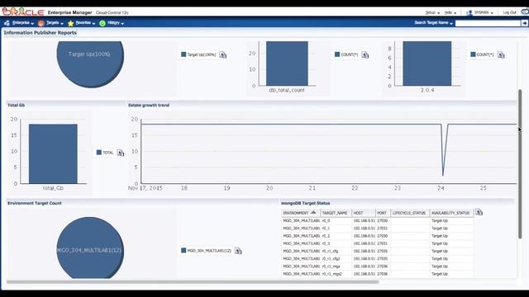The height and width of the screenshot is (297, 529).
Task: Click the vertical page scrollbar
Action: pyautogui.click(x=520, y=164)
